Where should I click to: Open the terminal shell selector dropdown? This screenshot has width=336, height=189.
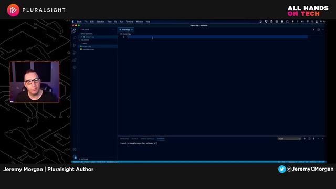(x=289, y=139)
